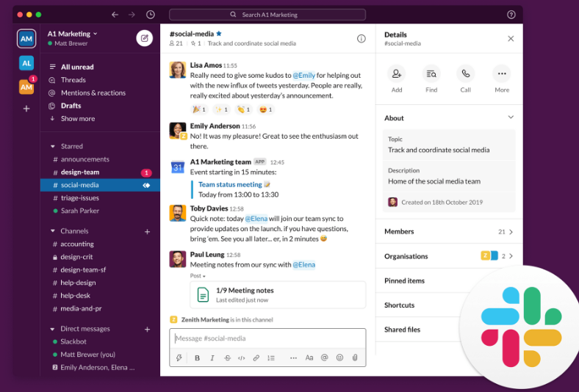Expand the Members list

click(449, 231)
